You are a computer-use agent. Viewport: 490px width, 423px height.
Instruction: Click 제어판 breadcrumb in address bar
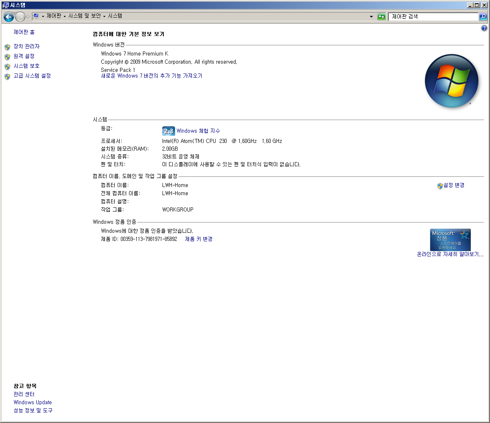pos(53,16)
